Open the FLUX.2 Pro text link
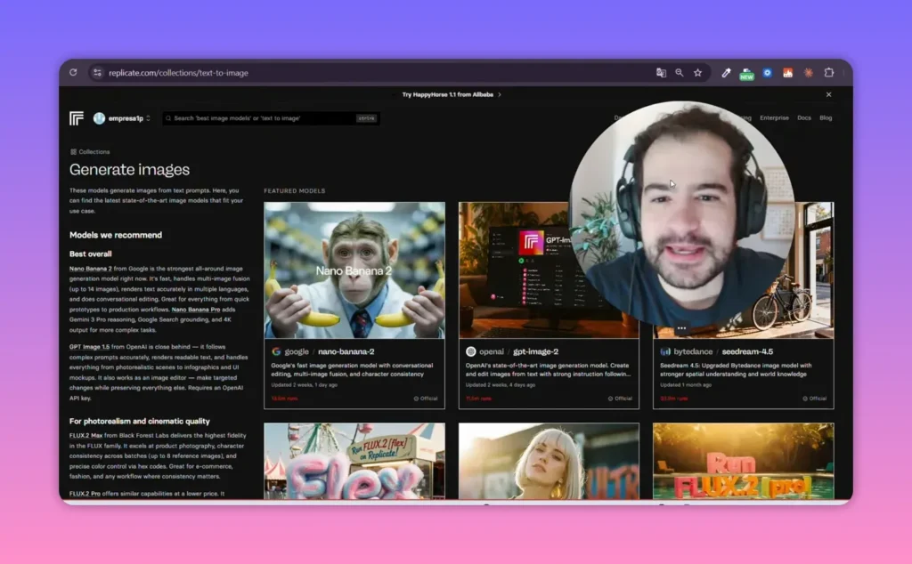The width and height of the screenshot is (912, 564). tap(85, 494)
